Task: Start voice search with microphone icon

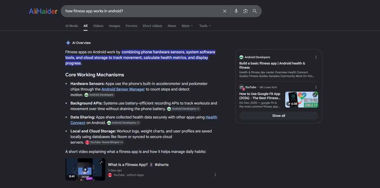Action: tap(236, 11)
